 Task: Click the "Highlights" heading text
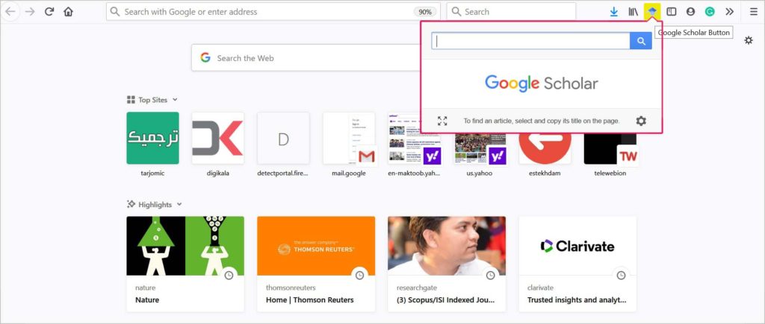(155, 204)
